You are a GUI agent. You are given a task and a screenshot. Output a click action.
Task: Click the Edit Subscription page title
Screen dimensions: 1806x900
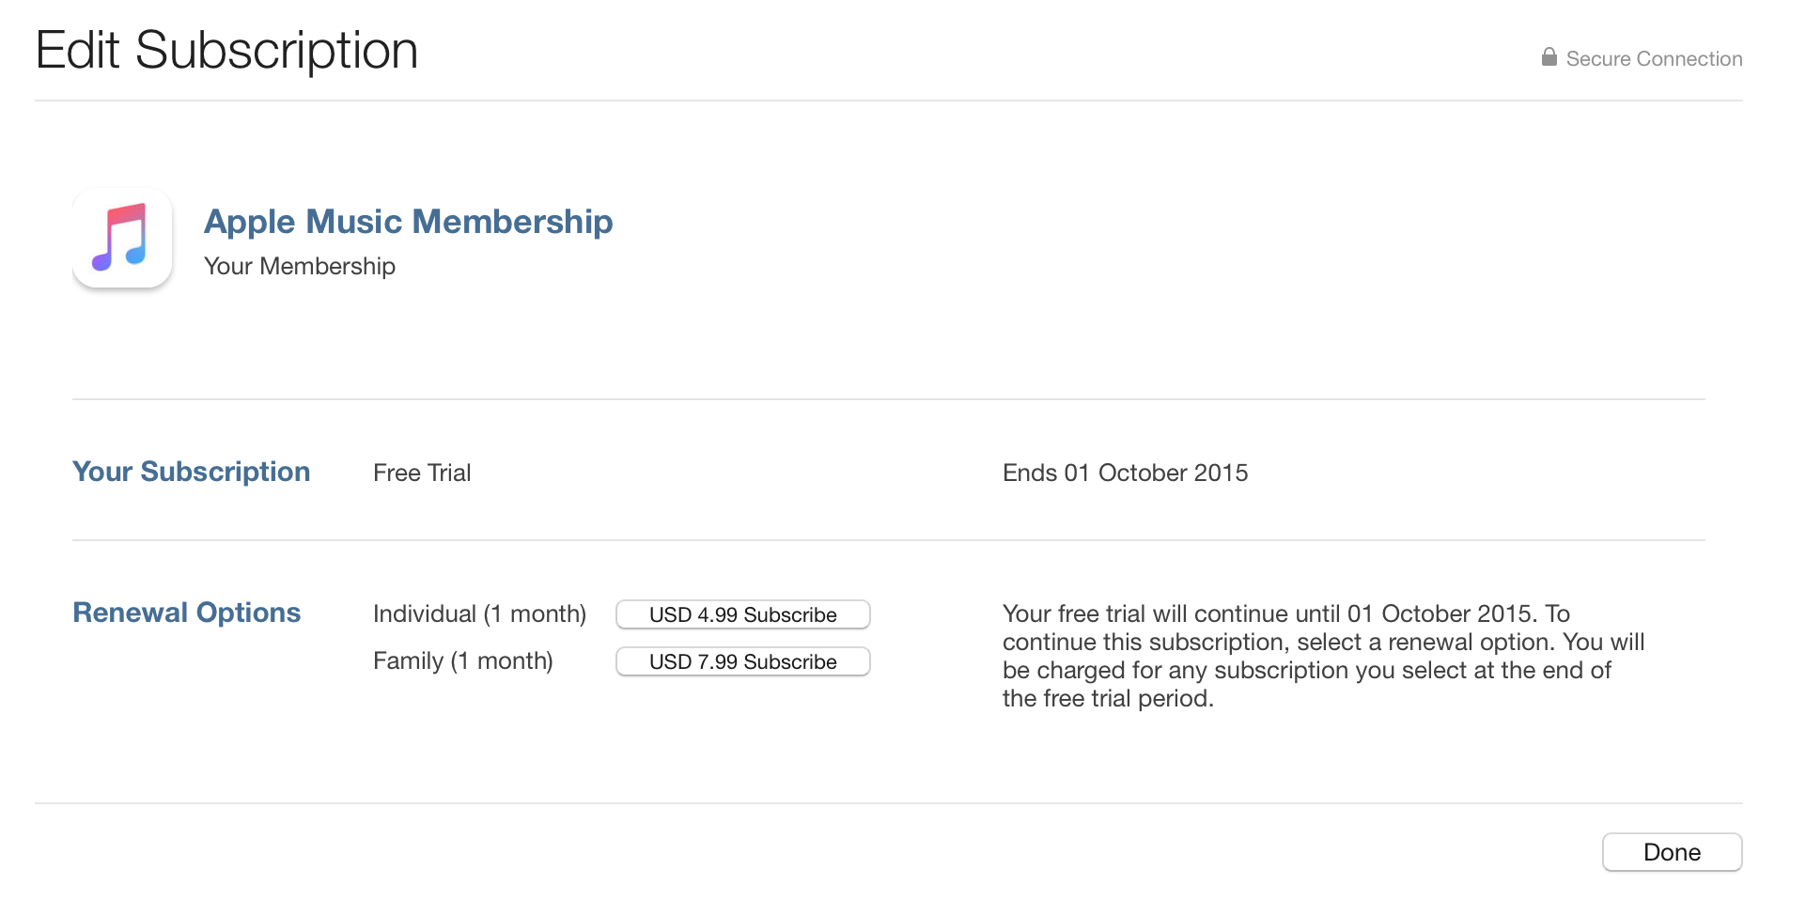226,49
